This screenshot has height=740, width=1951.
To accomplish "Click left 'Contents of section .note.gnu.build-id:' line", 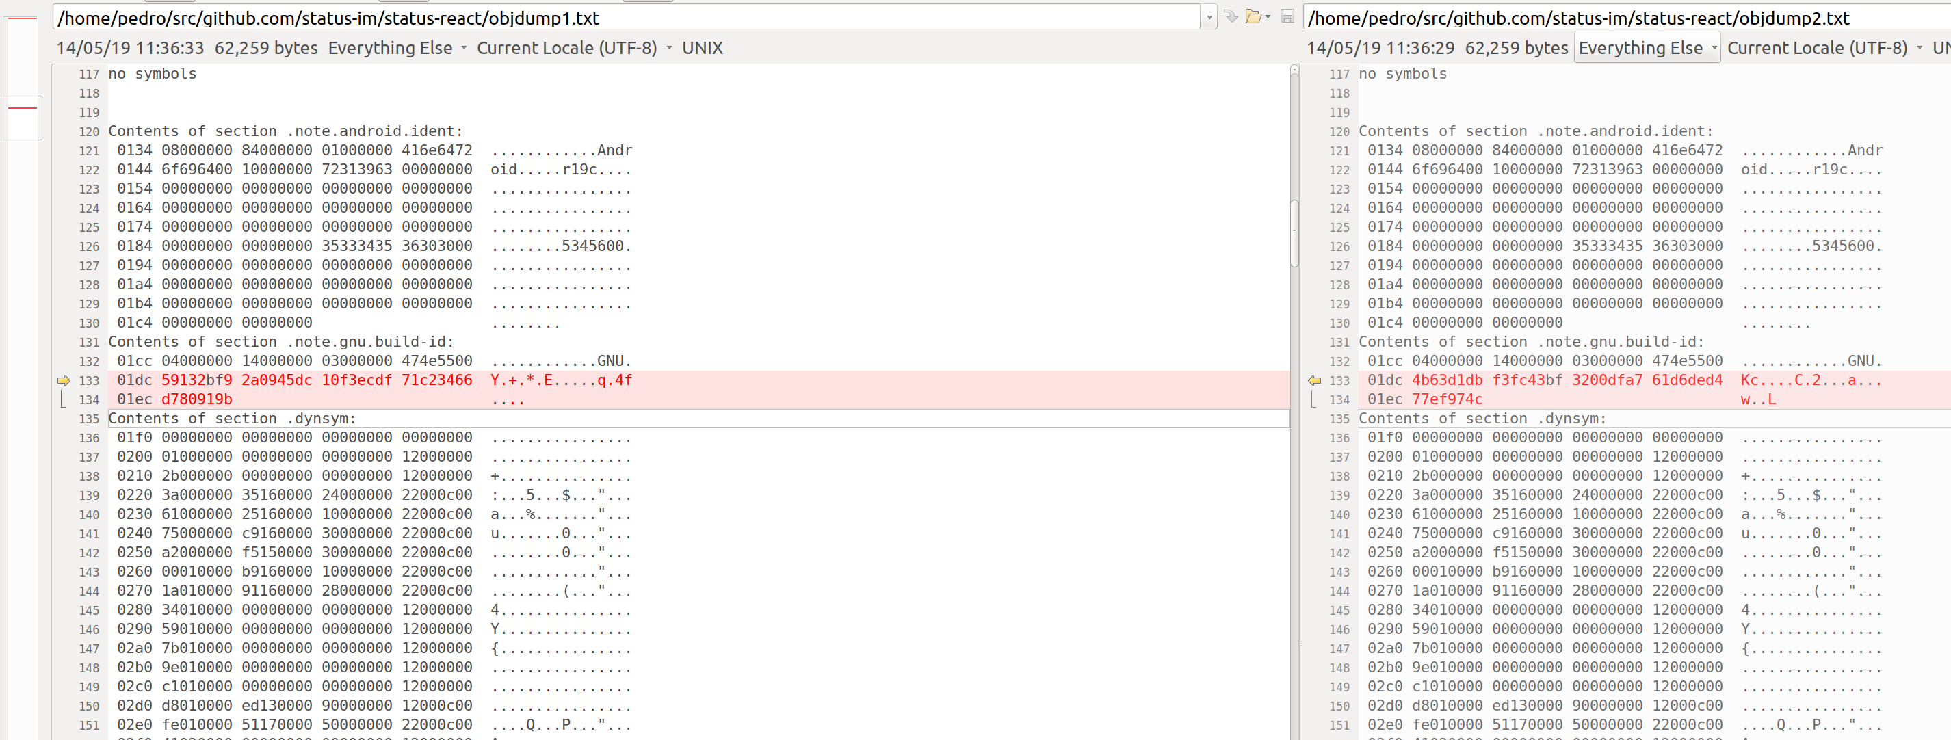I will [281, 341].
